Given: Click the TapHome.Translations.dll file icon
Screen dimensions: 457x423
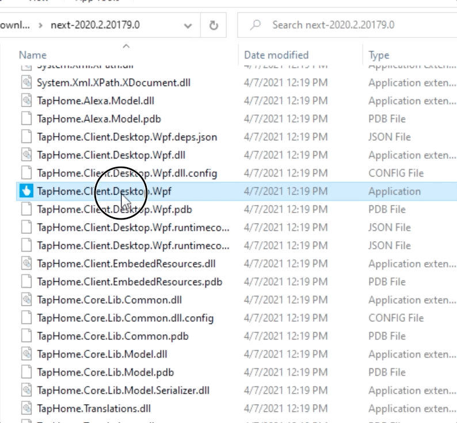Looking at the screenshot, I should (26, 409).
